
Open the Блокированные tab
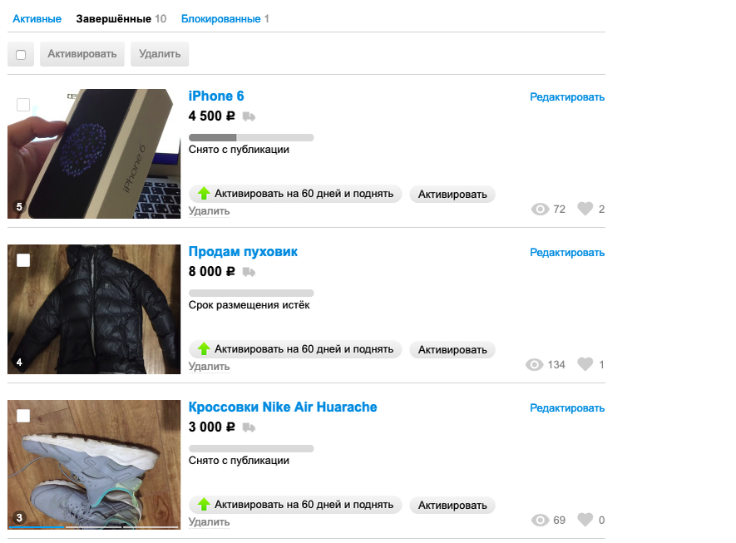tap(220, 19)
